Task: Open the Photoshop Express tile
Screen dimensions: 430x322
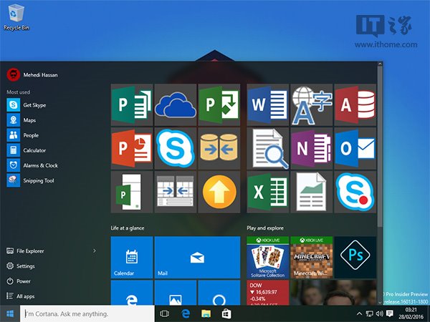Action: pyautogui.click(x=355, y=258)
